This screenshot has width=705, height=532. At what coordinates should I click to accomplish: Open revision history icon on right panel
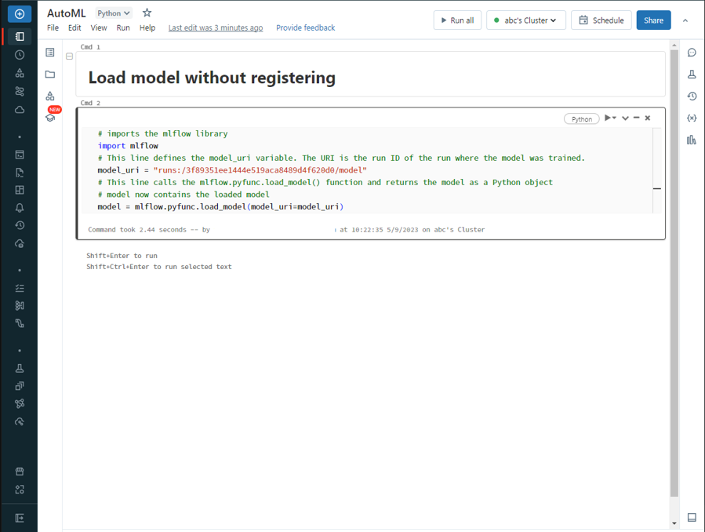(x=692, y=97)
